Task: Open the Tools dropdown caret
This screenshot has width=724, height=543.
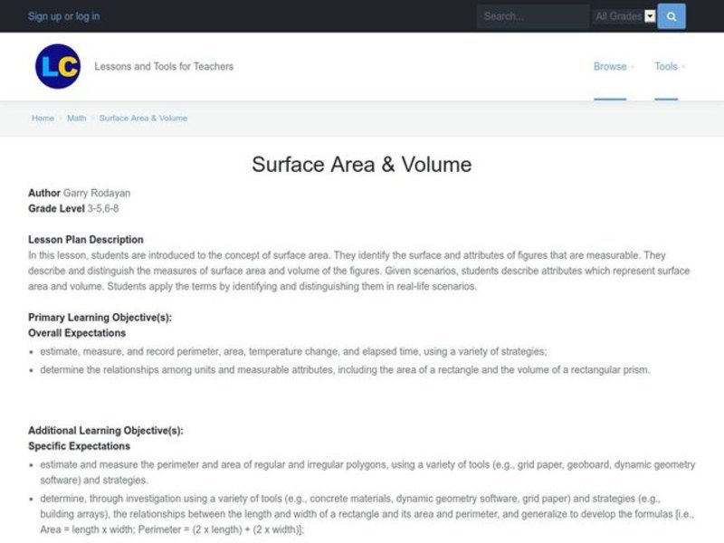Action: tap(683, 67)
